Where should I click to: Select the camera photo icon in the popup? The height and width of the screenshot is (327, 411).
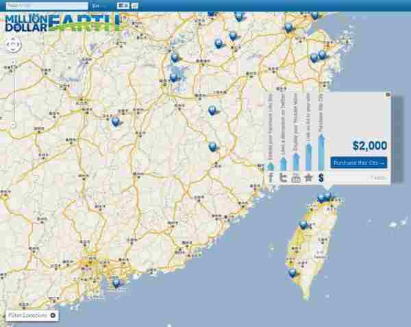coord(296,178)
